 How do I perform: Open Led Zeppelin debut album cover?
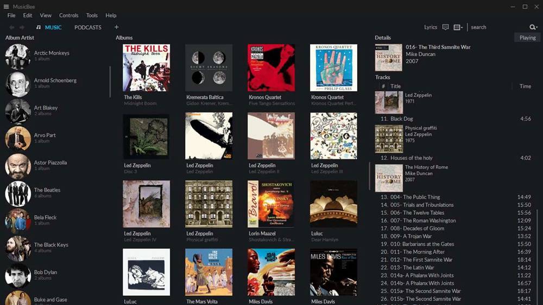coord(209,136)
